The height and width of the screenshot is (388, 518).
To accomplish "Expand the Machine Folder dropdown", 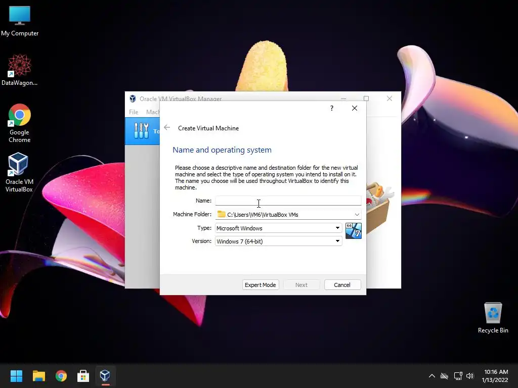I will coord(357,214).
